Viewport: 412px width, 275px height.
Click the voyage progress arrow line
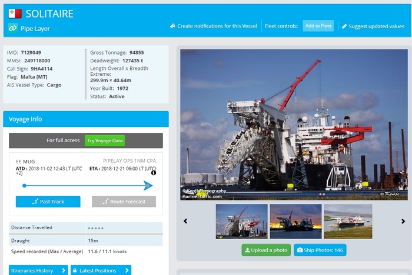(87, 186)
